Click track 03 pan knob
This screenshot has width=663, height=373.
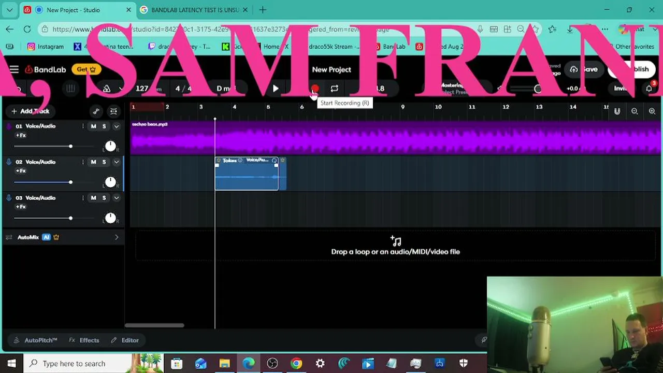pos(110,218)
